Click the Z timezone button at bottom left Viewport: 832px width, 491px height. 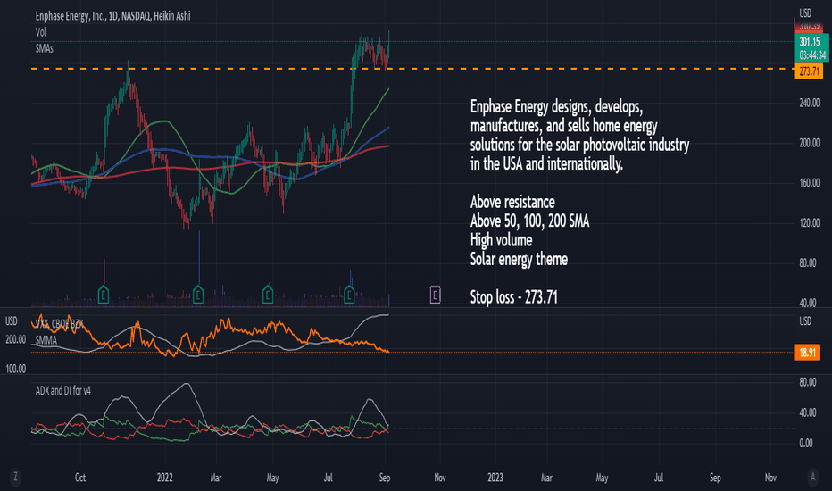click(x=15, y=477)
